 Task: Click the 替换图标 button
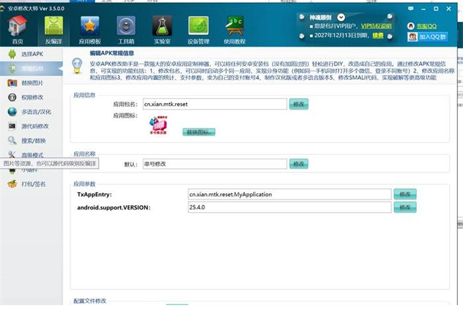pyautogui.click(x=198, y=132)
